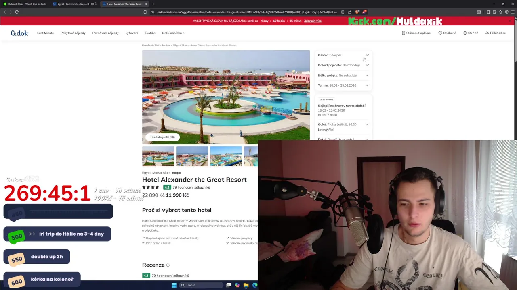The image size is (517, 290).
Task: Open Lyžování menu item
Action: pos(132,33)
